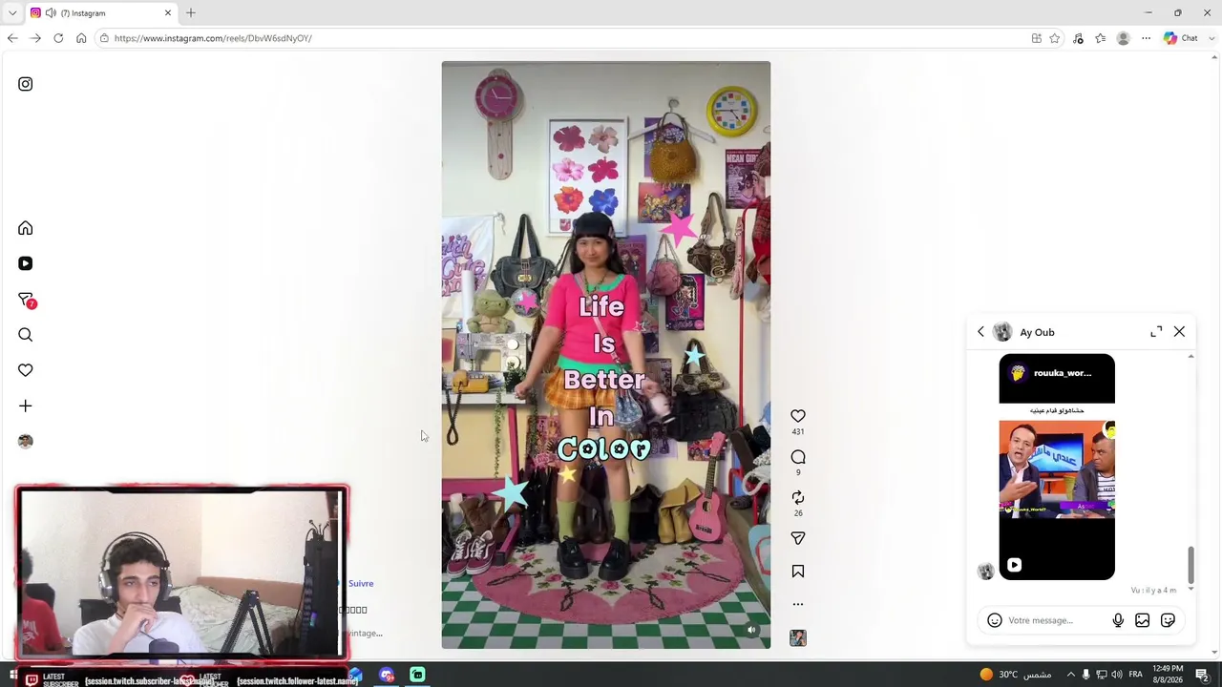Show hidden system tray icons
The image size is (1222, 687).
1069,675
